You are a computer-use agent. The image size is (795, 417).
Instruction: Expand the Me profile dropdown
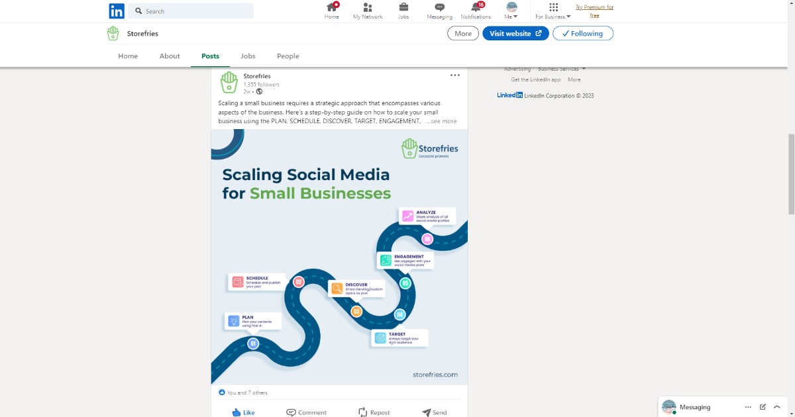[x=511, y=11]
